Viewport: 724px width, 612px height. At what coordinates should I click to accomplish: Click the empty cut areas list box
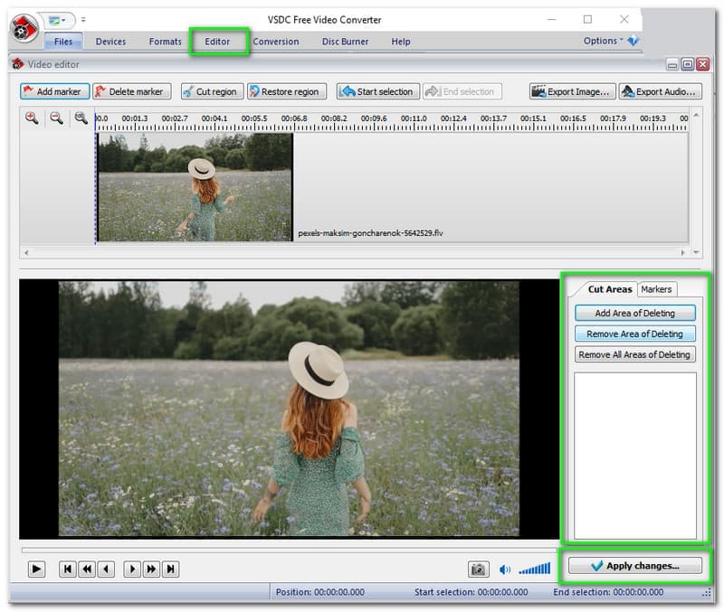635,456
